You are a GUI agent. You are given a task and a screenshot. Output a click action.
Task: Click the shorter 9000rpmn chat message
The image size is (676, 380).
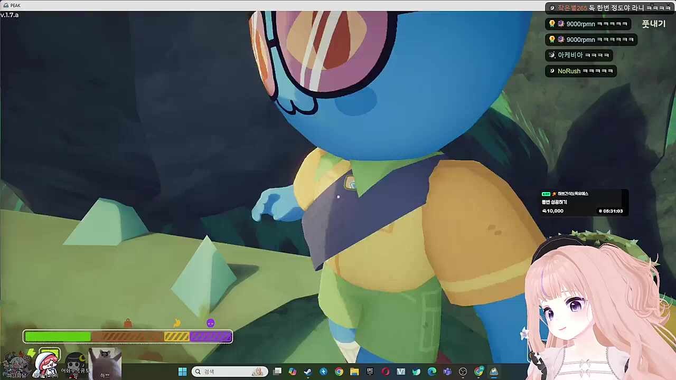coord(588,24)
